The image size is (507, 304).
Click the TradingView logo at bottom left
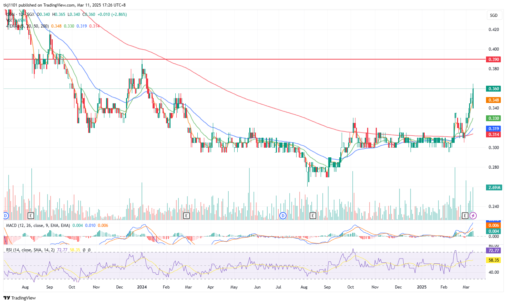point(20,298)
